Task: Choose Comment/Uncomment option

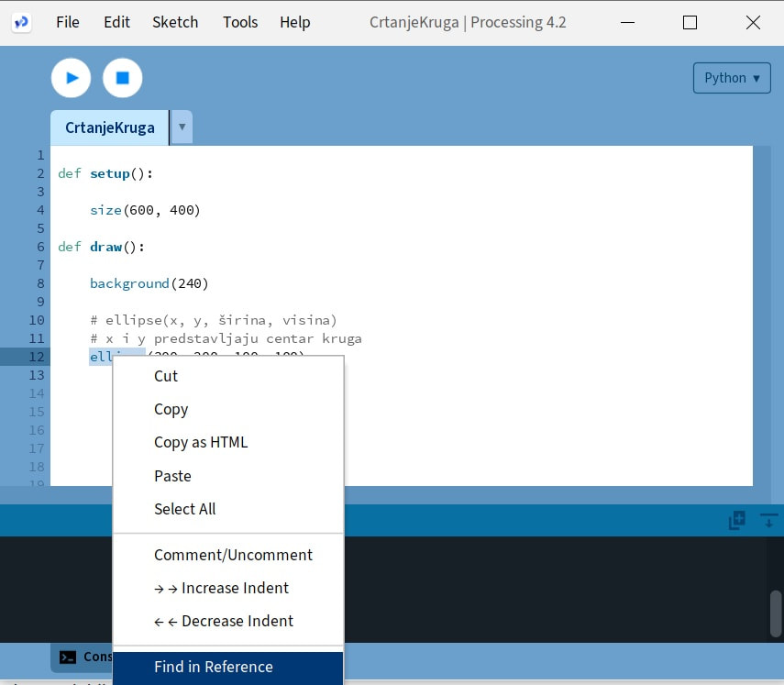Action: click(228, 555)
